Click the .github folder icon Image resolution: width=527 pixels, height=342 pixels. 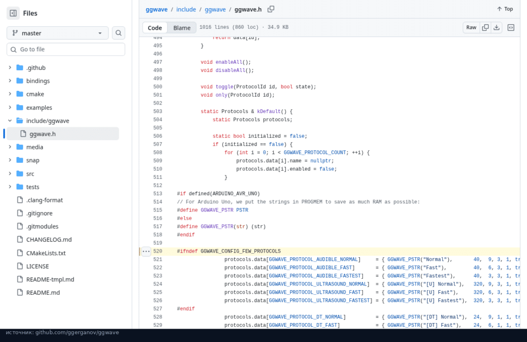(20, 67)
